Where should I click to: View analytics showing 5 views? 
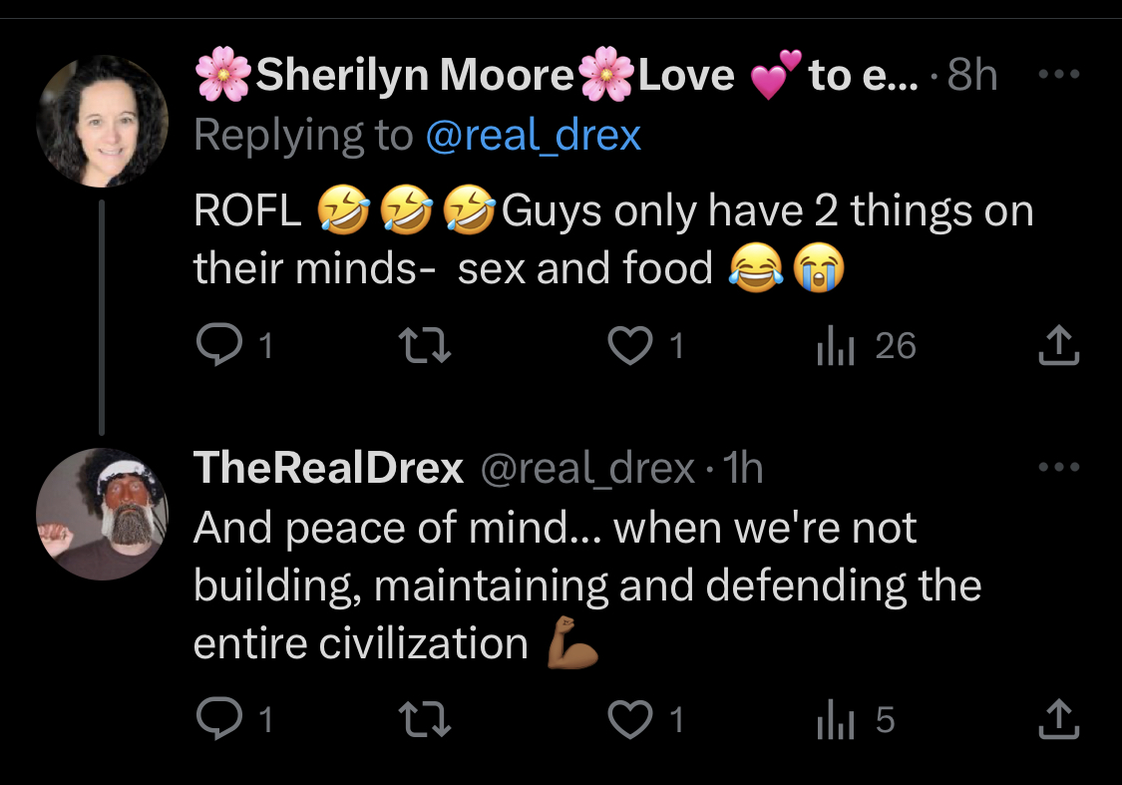[x=856, y=719]
